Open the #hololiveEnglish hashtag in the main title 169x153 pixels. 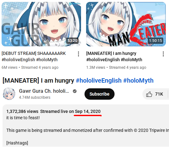[99, 80]
